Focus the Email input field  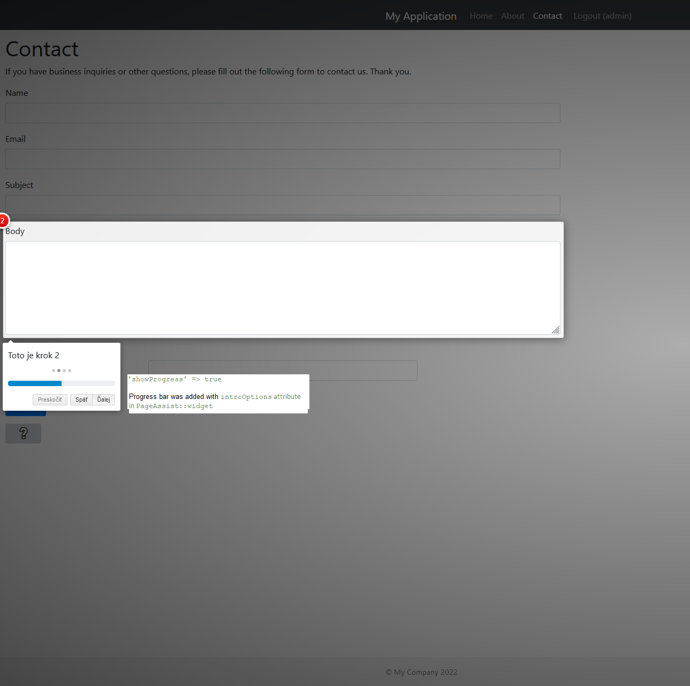[283, 159]
